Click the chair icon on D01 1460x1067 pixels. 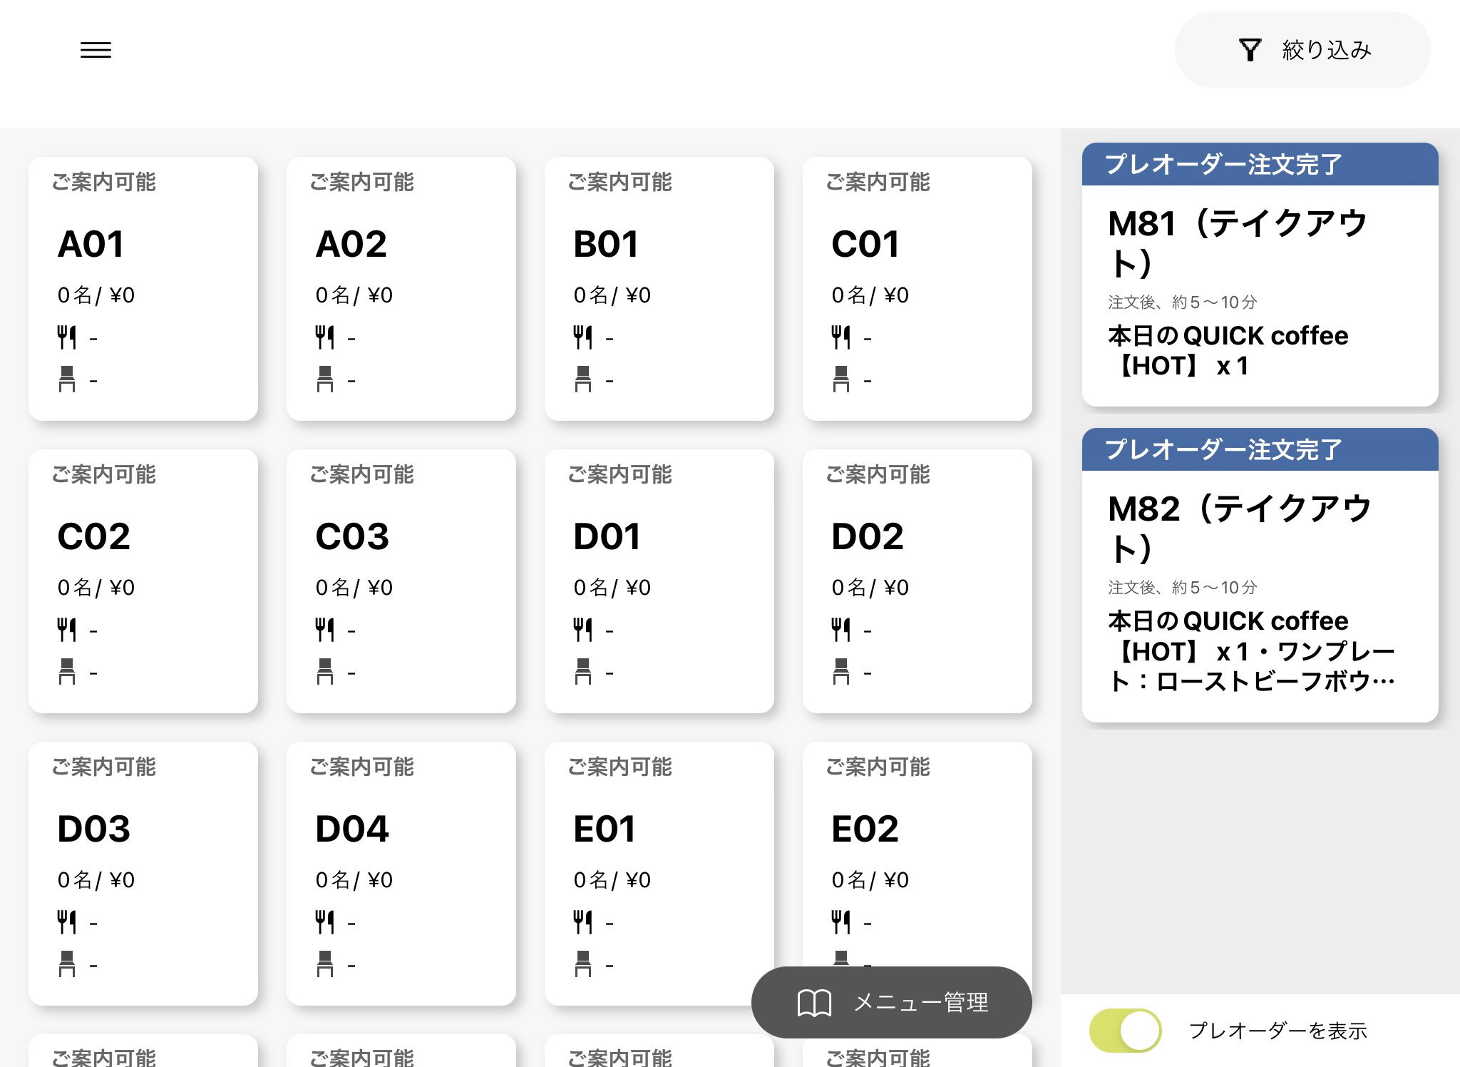[x=583, y=672]
